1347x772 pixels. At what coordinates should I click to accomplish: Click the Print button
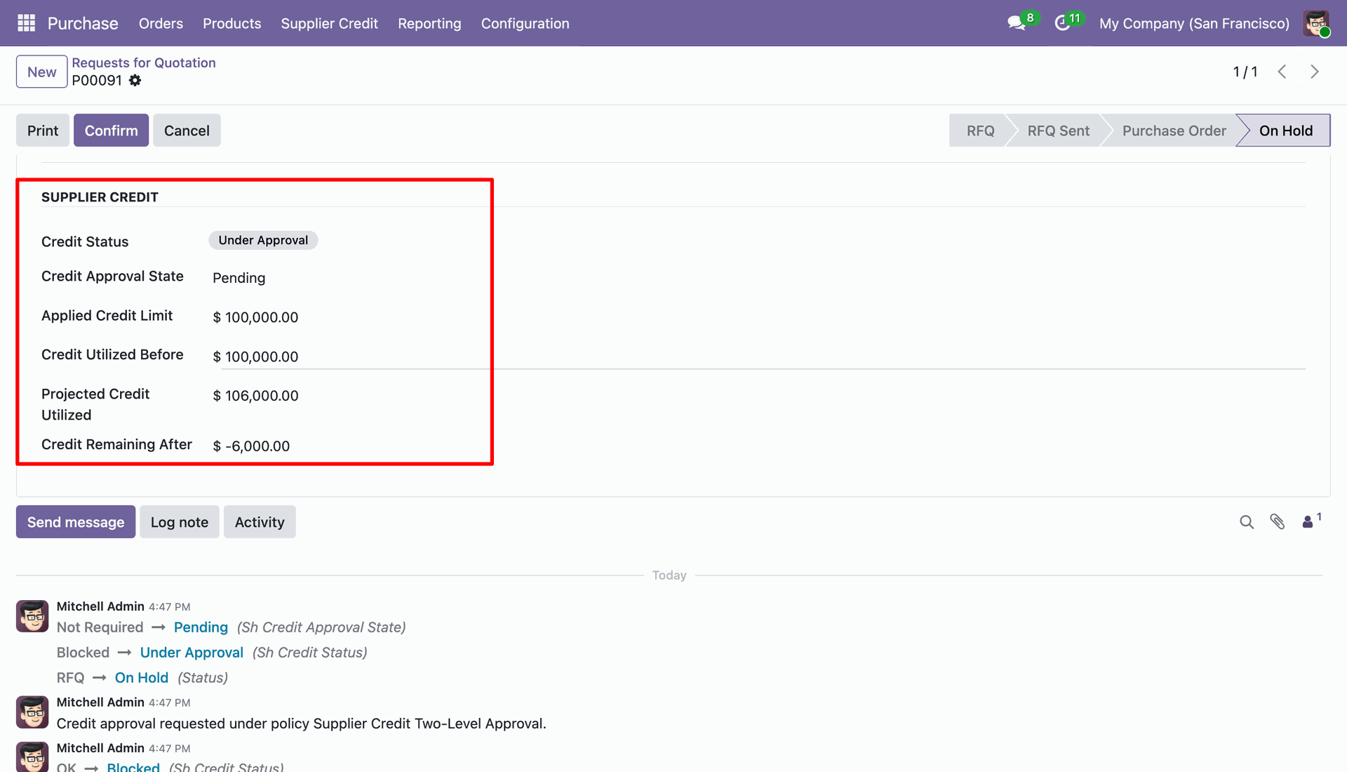43,131
